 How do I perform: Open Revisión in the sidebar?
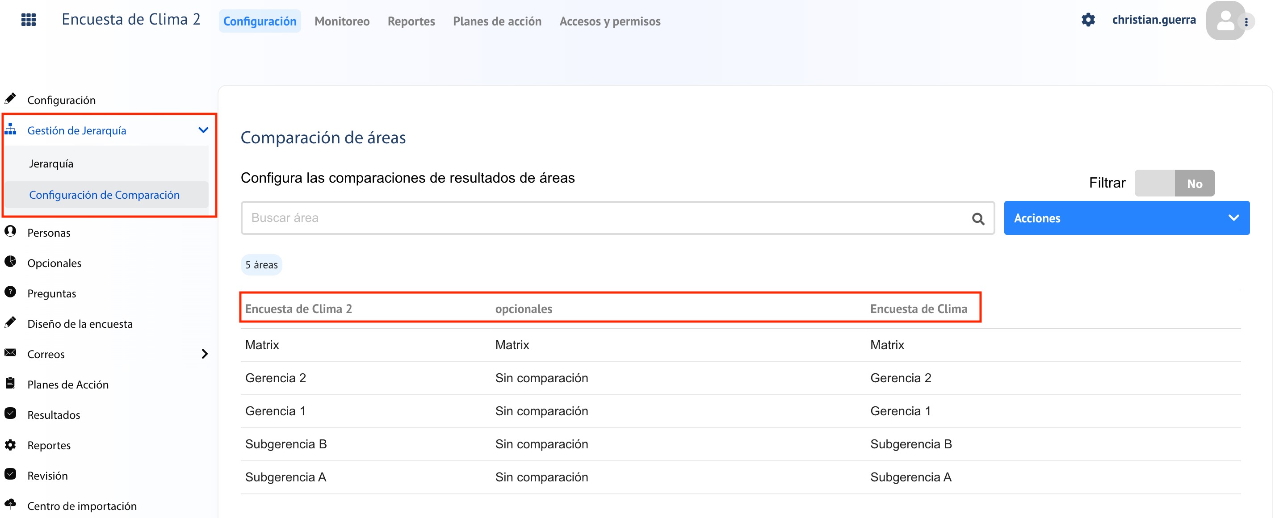(x=47, y=476)
